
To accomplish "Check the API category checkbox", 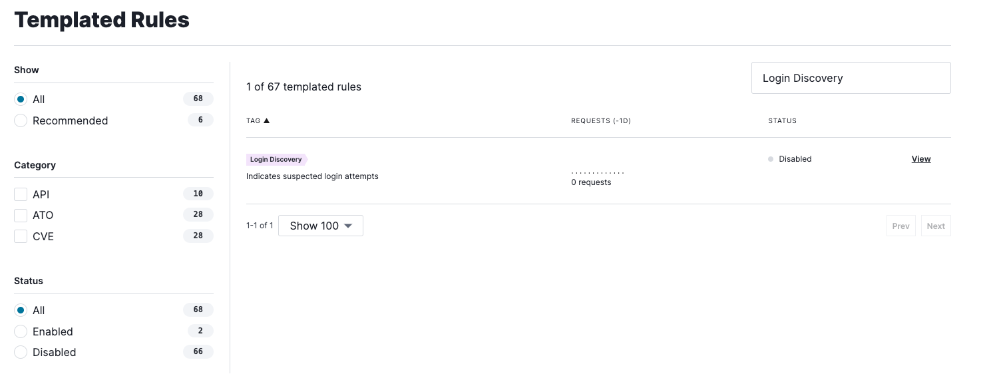I will click(21, 194).
